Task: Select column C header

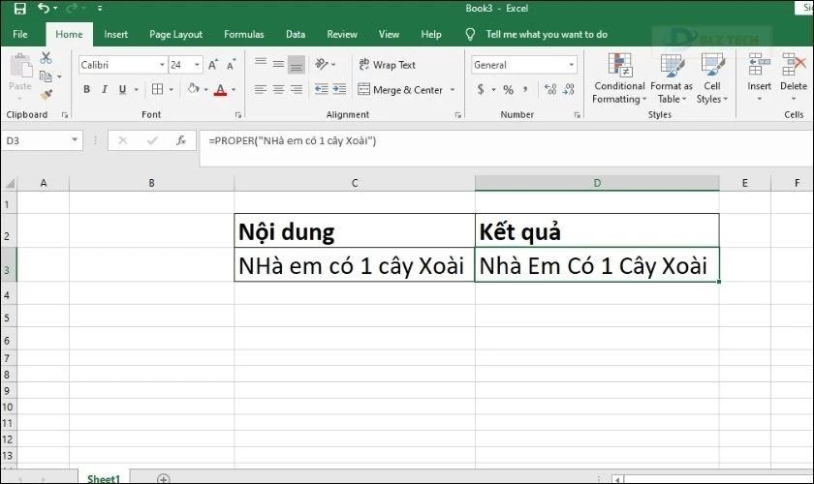Action: tap(355, 183)
